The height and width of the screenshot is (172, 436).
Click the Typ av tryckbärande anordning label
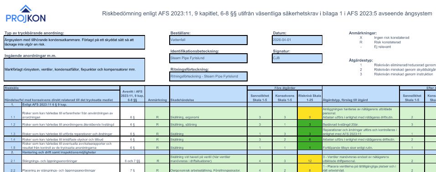tap(34, 33)
